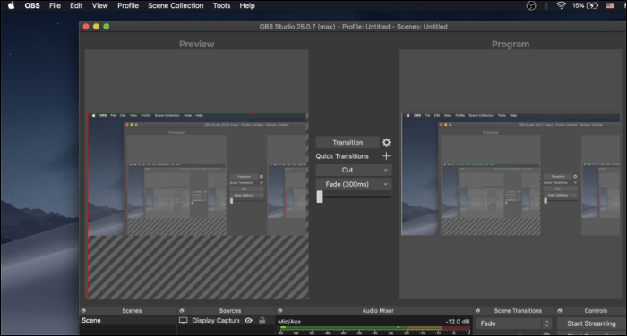Pop out the Scene Transitions dock icon
This screenshot has width=627, height=336.
pos(477,310)
